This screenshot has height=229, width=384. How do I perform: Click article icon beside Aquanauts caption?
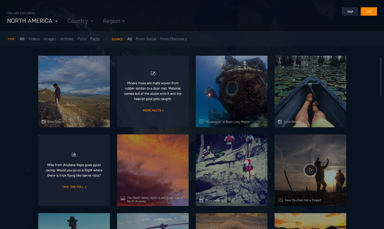[201, 122]
